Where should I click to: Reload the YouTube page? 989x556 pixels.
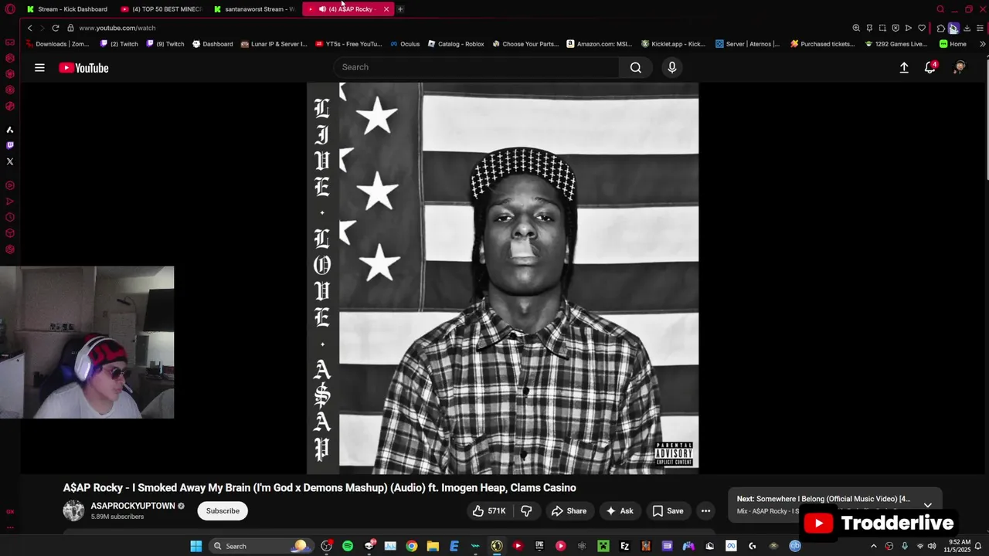pyautogui.click(x=56, y=28)
